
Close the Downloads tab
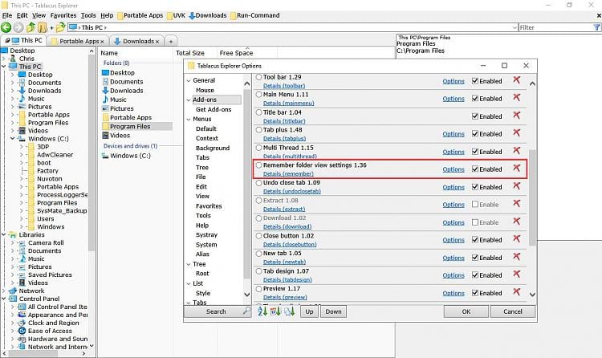[x=157, y=42]
